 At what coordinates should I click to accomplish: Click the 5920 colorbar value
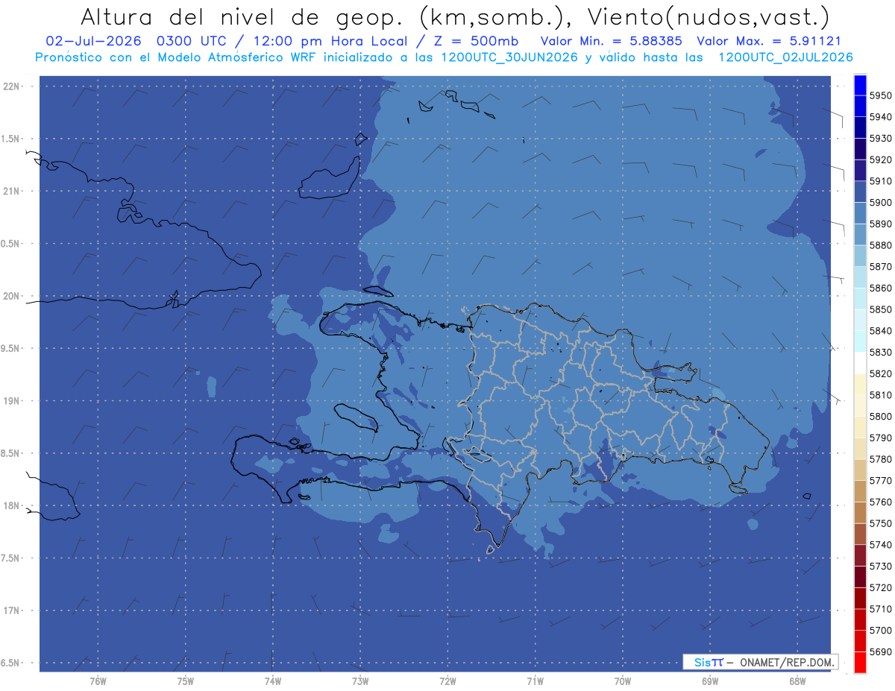coord(881,160)
